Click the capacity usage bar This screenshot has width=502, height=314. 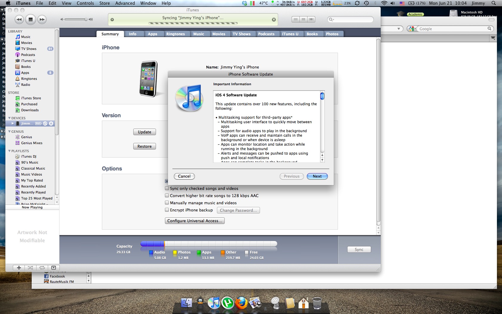(x=209, y=244)
